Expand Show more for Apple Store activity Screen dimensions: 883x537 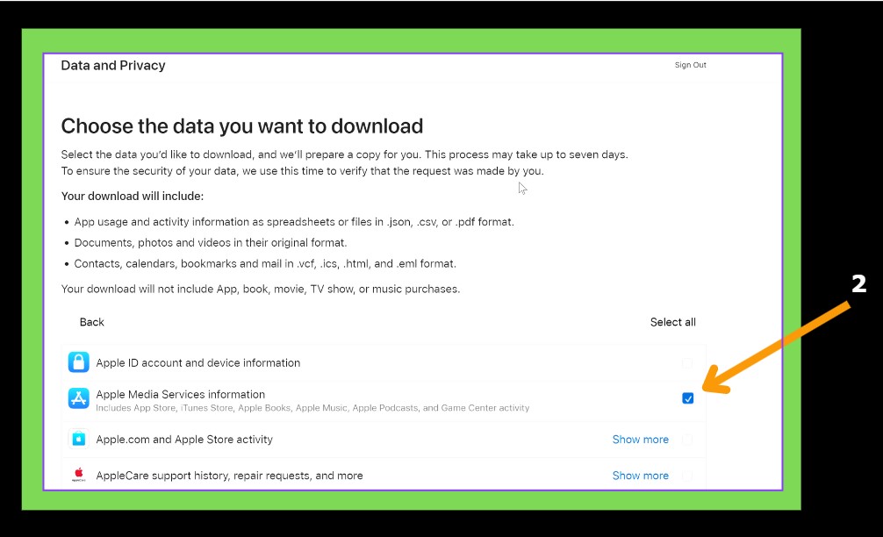[x=640, y=440]
